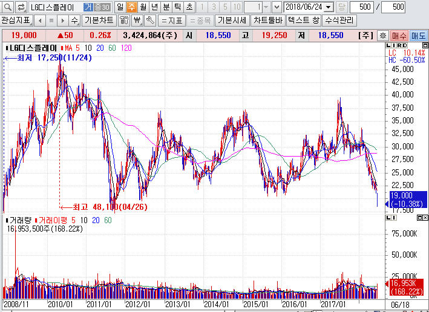429x312 pixels.
Task: Open the 수식관리 tab
Action: 341,20
